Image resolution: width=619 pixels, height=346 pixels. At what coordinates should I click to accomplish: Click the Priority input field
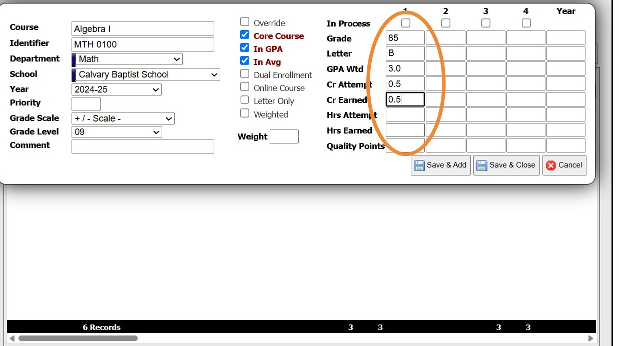86,104
